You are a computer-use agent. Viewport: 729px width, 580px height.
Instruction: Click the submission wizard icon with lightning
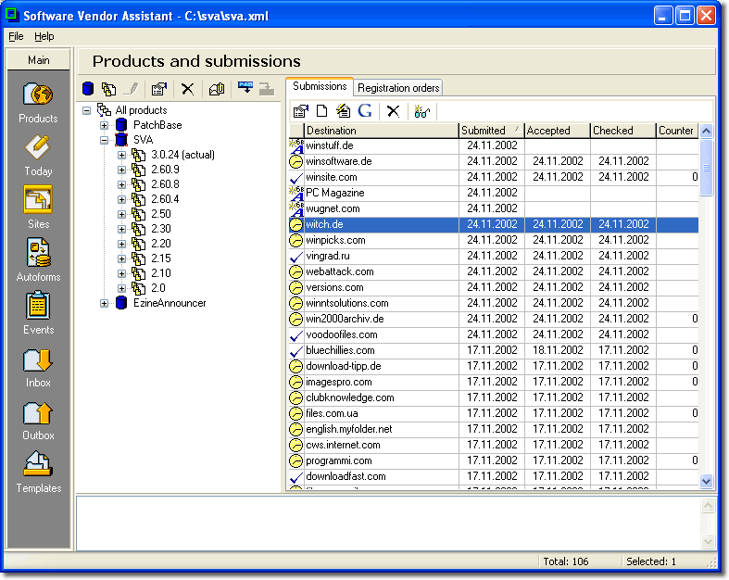click(x=343, y=111)
